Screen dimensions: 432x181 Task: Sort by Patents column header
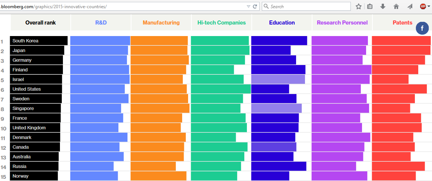click(402, 23)
